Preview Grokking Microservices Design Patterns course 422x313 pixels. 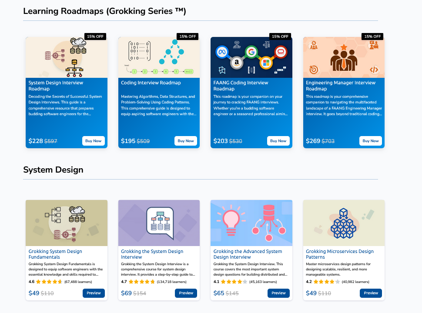[371, 293]
